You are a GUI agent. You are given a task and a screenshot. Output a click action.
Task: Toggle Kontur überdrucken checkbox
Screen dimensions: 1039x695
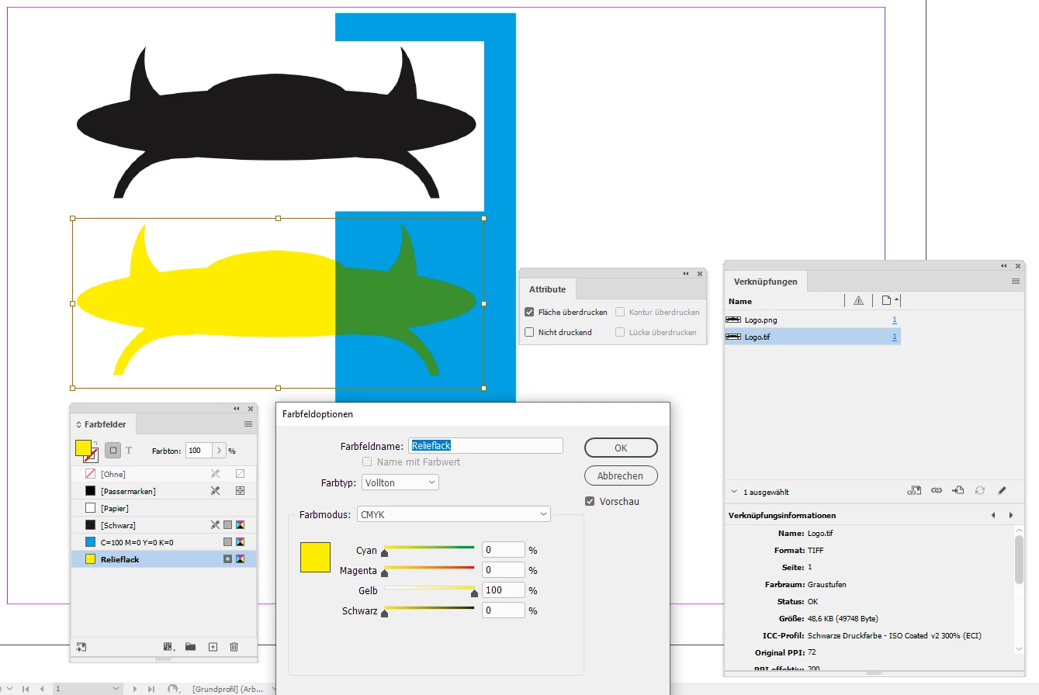620,312
